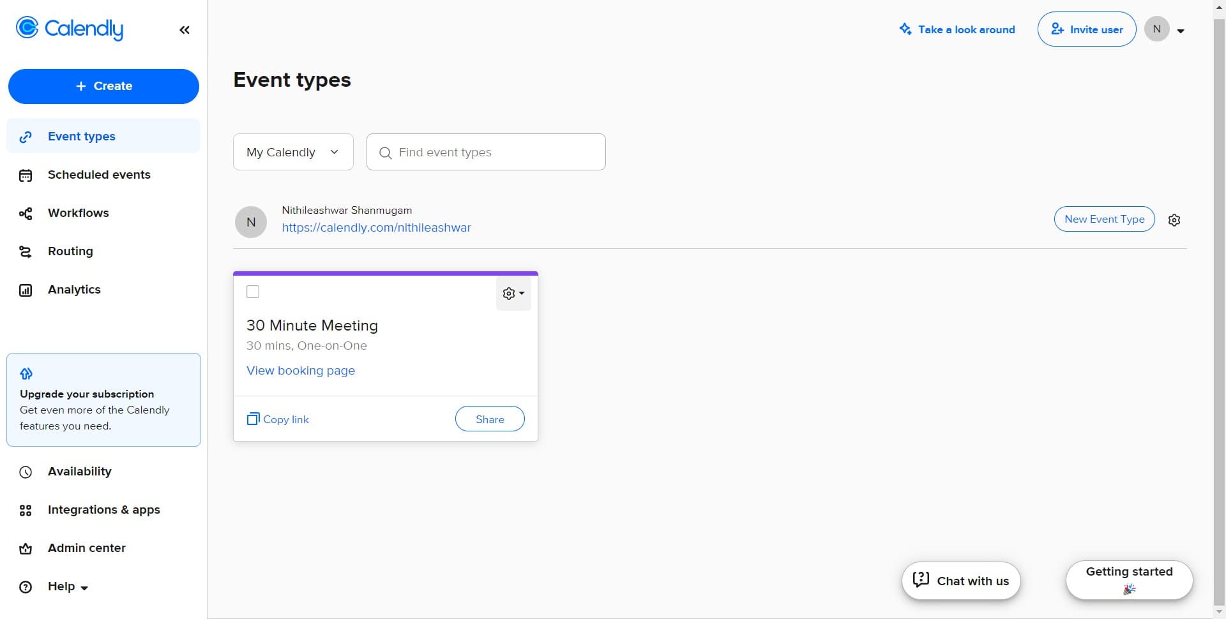Viewport: 1226px width, 619px height.
Task: Open settings gear next to New Event Type
Action: [x=1174, y=220]
